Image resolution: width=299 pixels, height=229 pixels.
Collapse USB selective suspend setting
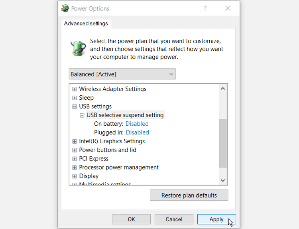click(82, 115)
